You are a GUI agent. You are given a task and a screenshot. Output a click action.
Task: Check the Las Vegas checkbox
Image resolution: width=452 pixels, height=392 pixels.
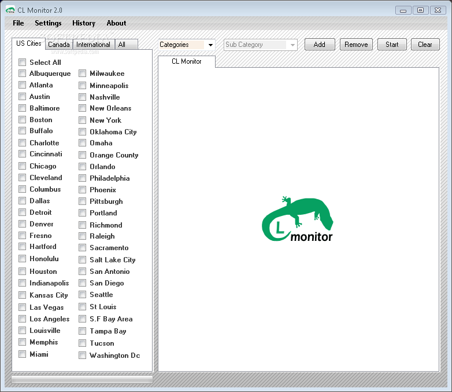(22, 307)
